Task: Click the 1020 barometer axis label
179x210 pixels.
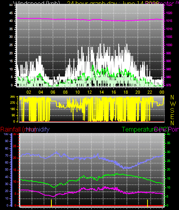Action: pyautogui.click(x=169, y=13)
